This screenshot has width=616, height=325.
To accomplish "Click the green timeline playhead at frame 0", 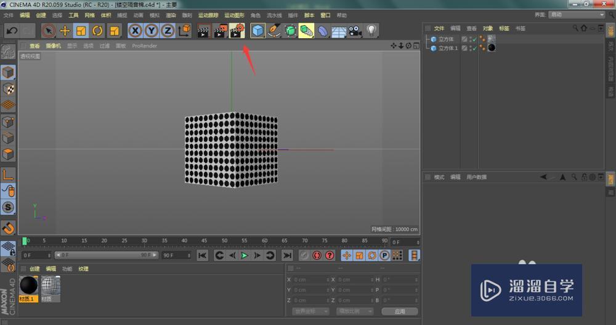I will (x=25, y=241).
